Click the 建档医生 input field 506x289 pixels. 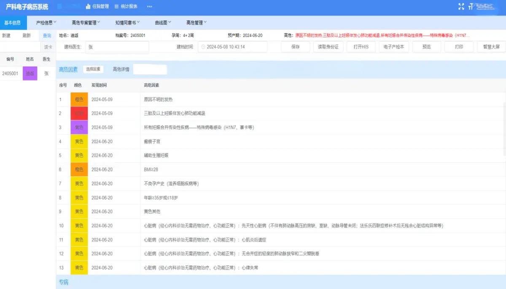[x=117, y=47]
